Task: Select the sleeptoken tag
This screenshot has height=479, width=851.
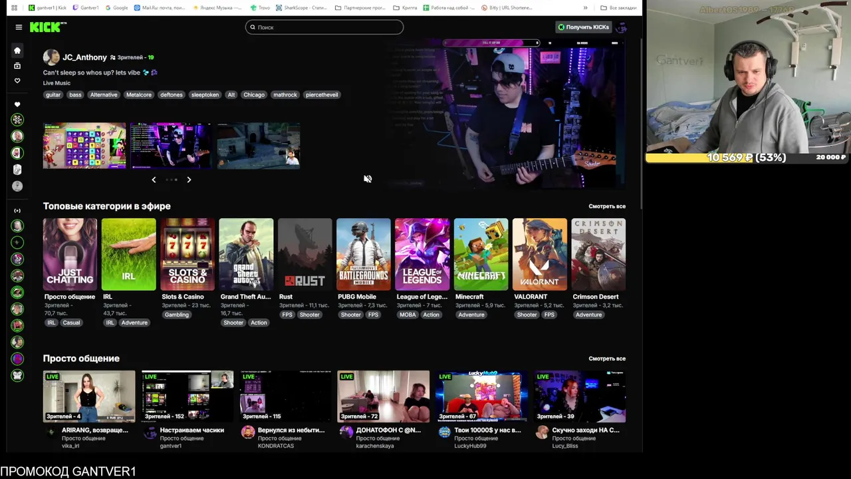Action: point(205,94)
